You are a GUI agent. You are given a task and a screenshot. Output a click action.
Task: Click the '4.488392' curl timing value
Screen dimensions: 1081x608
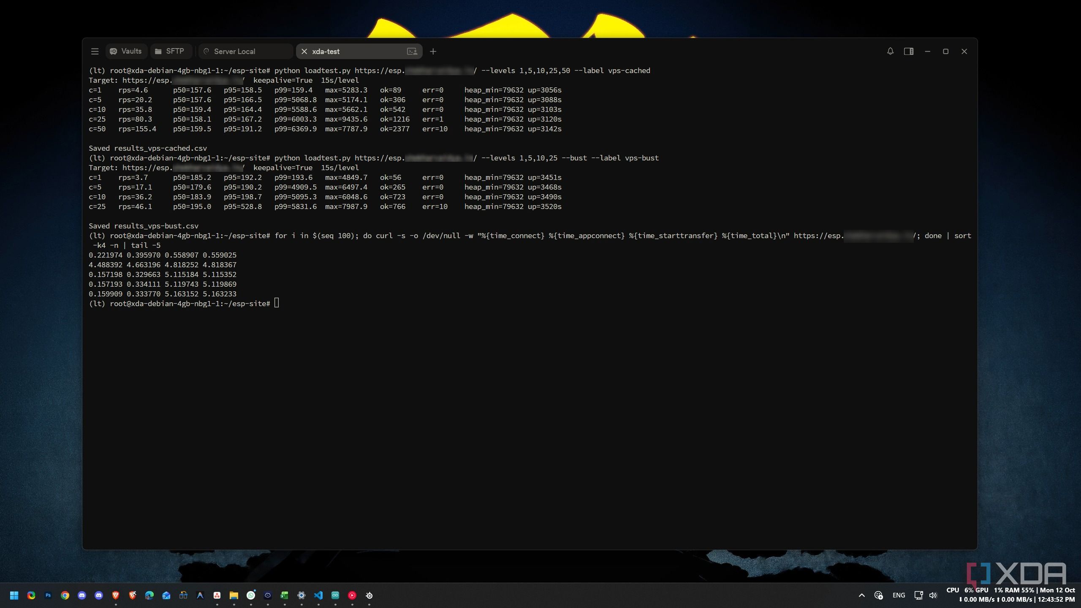tap(106, 265)
